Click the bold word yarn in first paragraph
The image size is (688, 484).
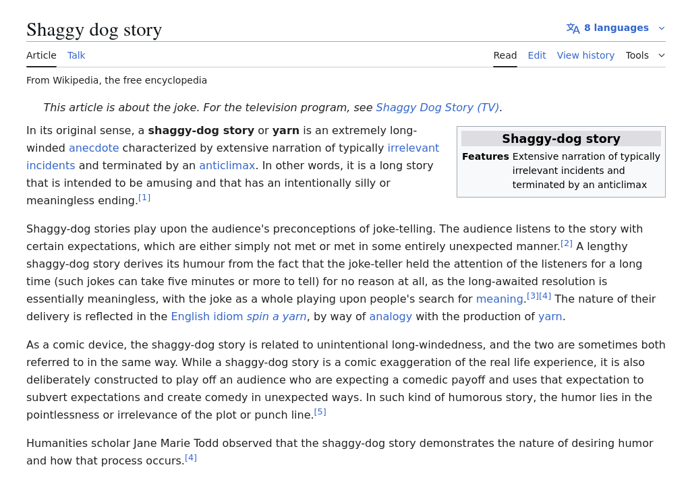pyautogui.click(x=285, y=131)
